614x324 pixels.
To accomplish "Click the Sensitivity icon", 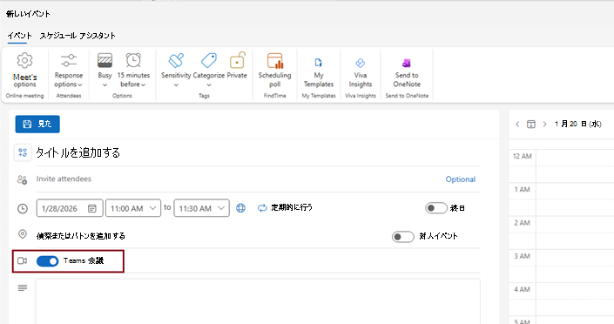I will point(176,60).
